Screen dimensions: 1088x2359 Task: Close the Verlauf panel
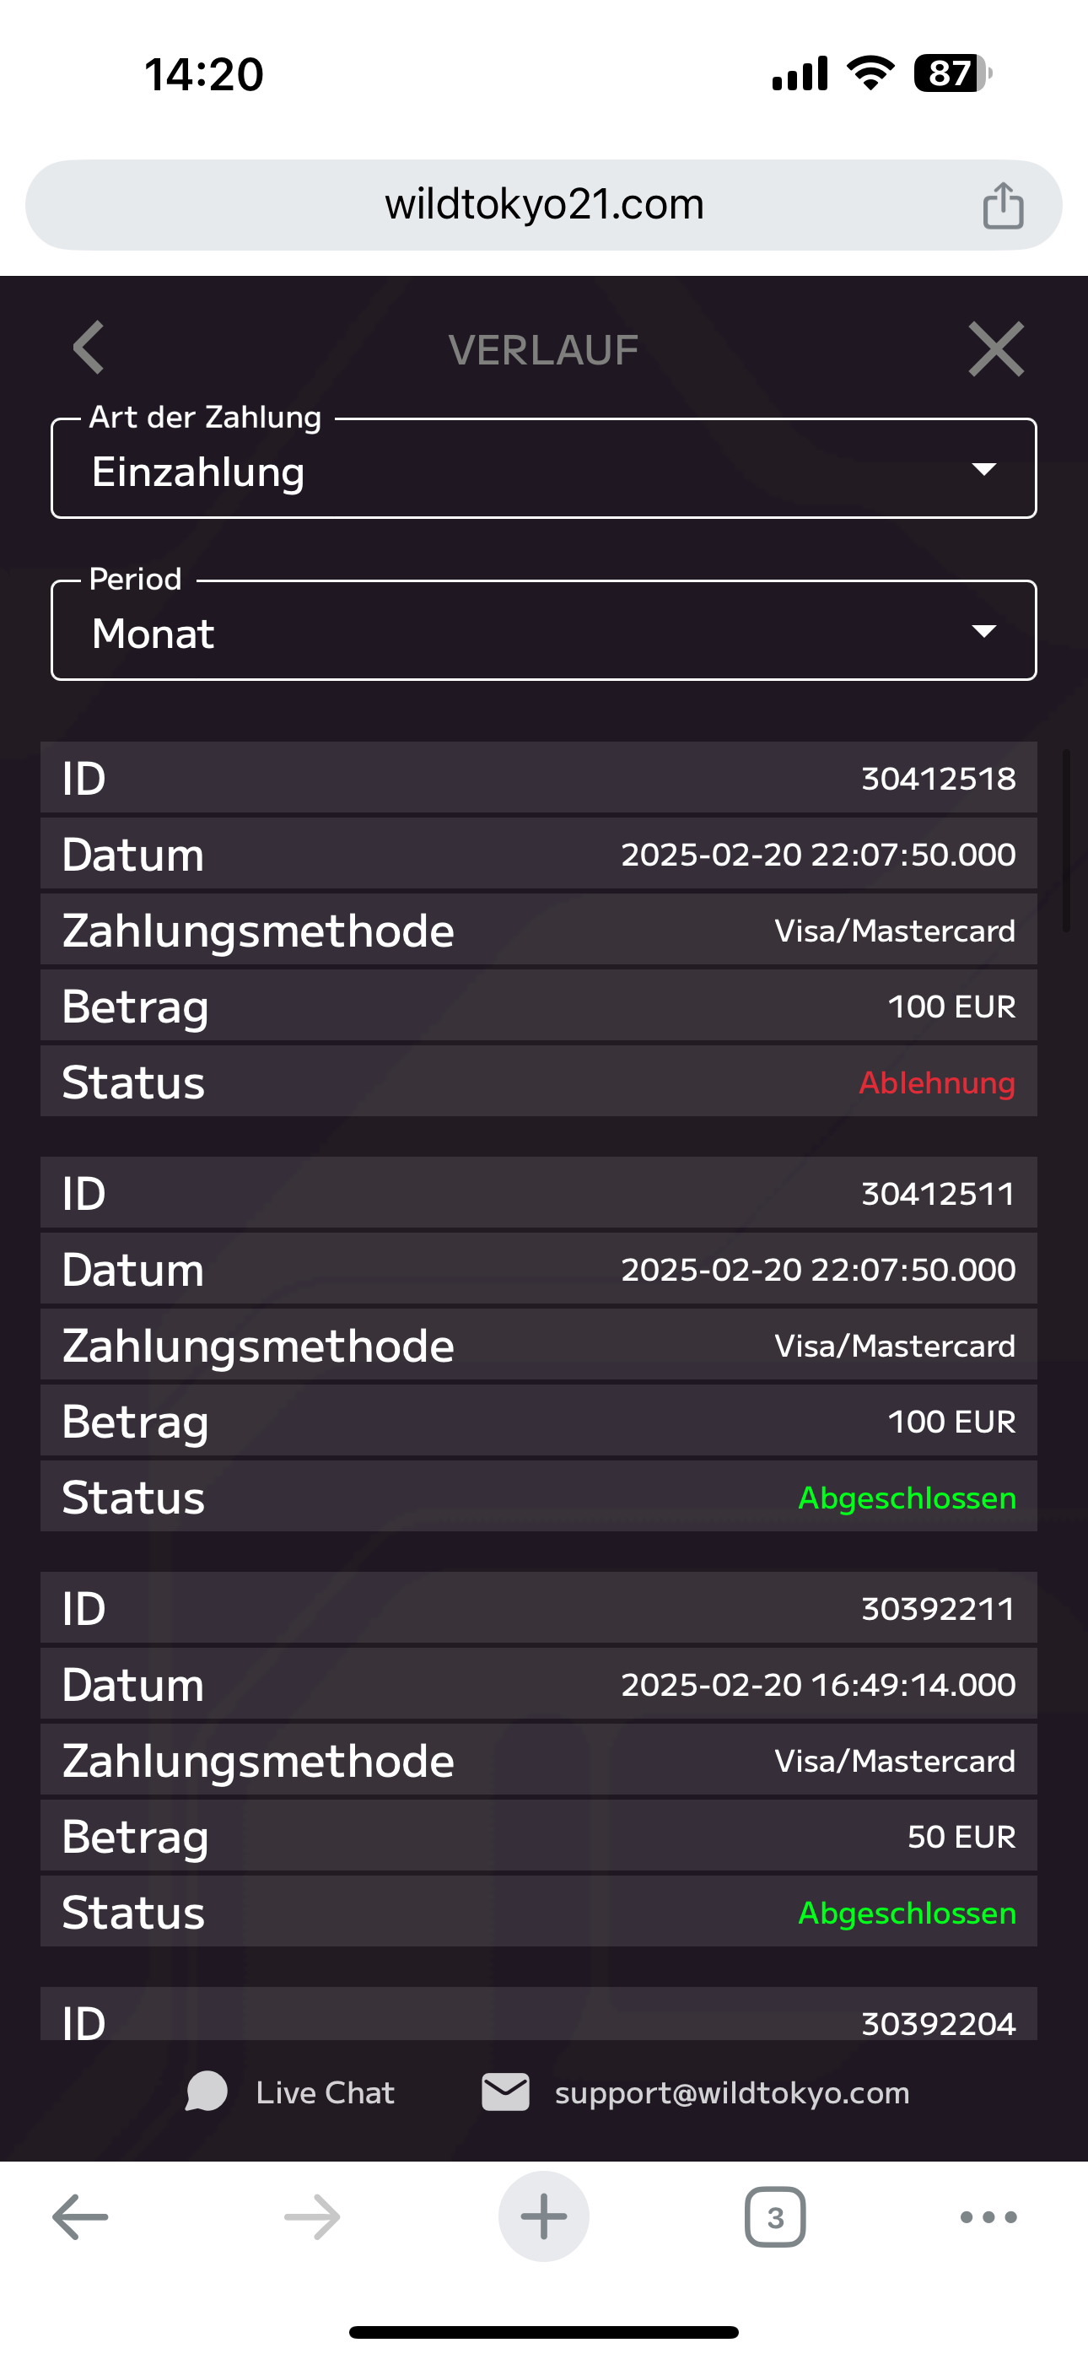[995, 349]
